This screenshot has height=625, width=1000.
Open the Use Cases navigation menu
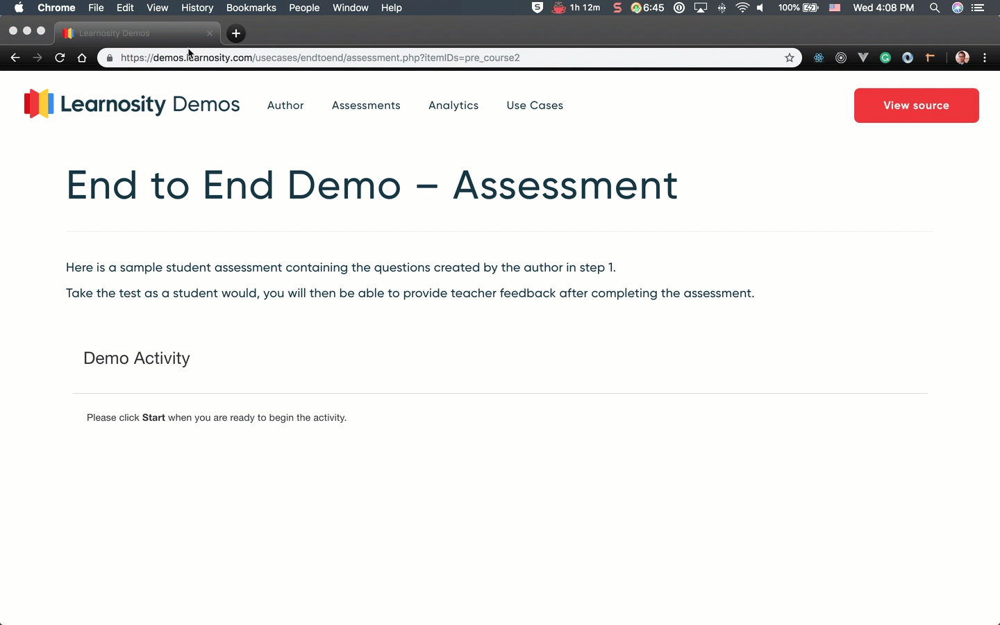click(x=535, y=106)
